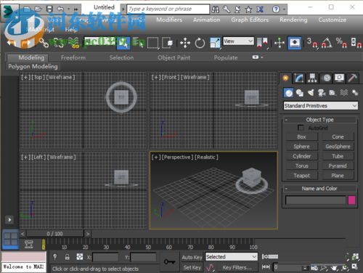This screenshot has height=273, width=363.
Task: Click the Bind to Space Warp icon
Action: (x=73, y=43)
